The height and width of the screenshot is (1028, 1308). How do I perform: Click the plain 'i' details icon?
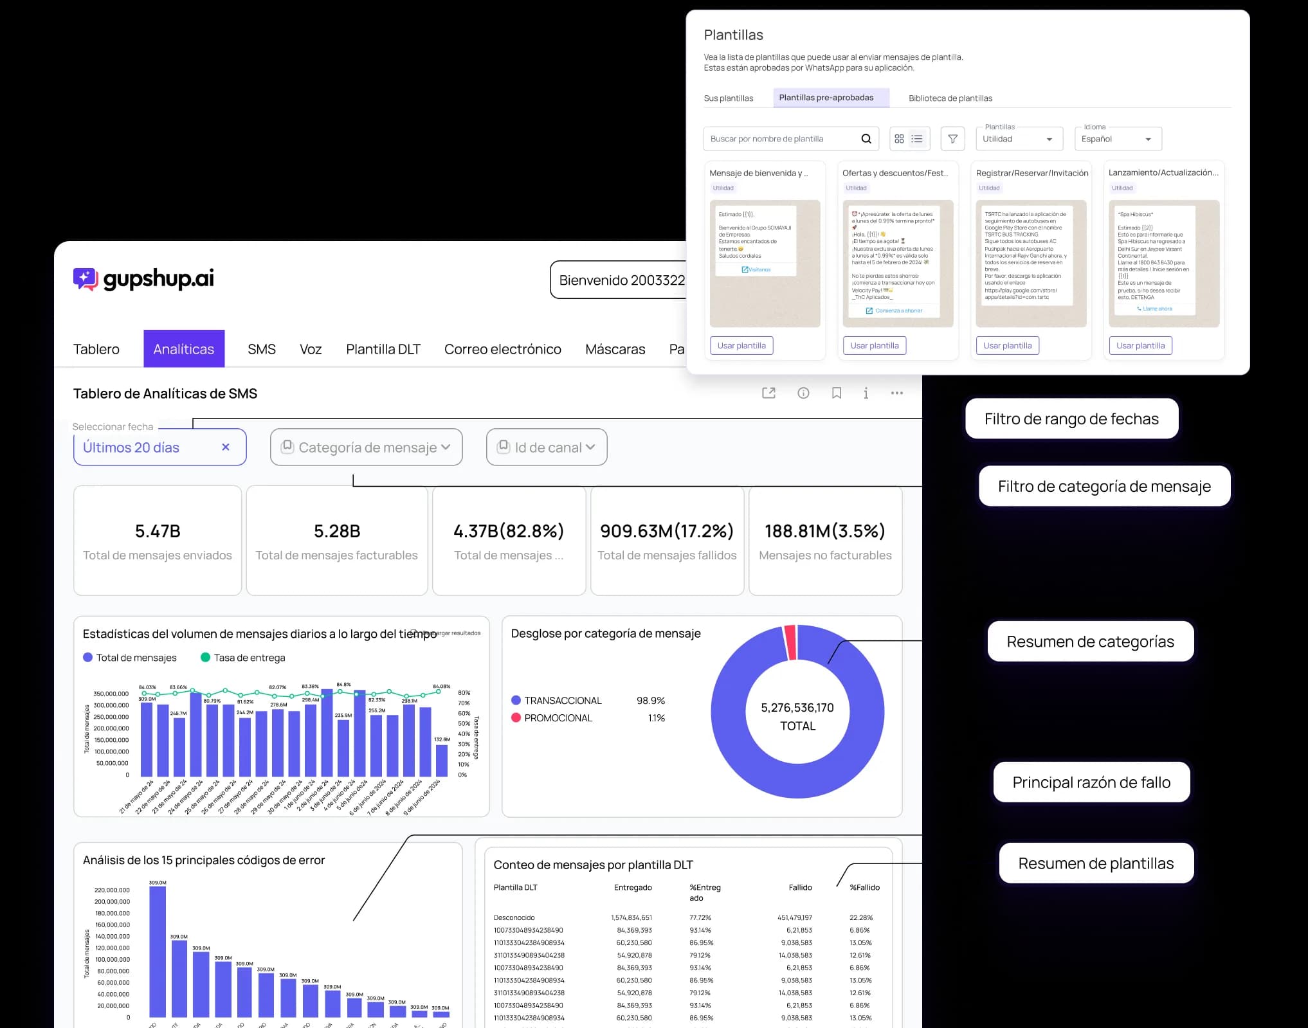point(866,393)
